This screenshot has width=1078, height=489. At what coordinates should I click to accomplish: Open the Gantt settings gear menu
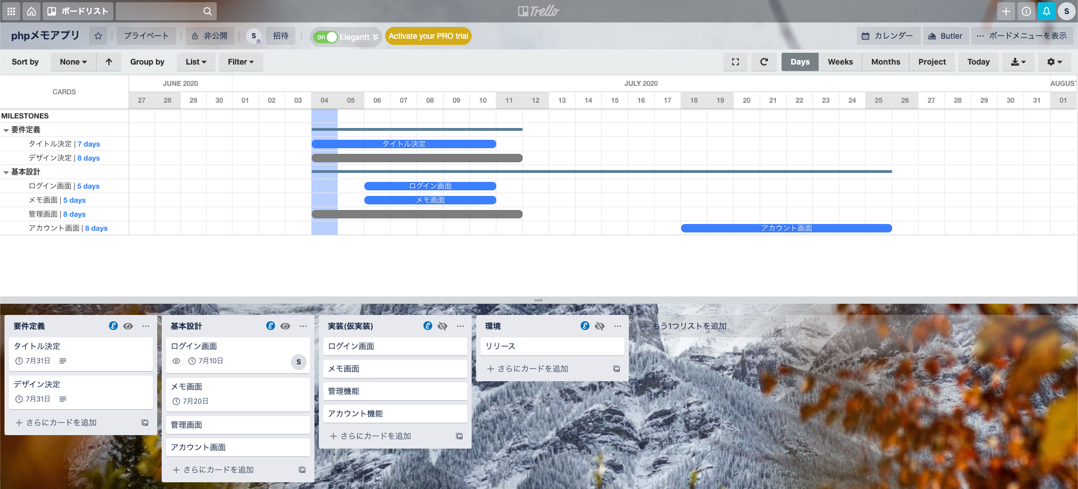(x=1054, y=62)
